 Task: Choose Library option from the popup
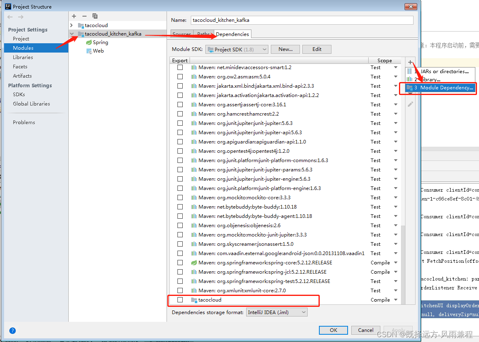(441, 79)
